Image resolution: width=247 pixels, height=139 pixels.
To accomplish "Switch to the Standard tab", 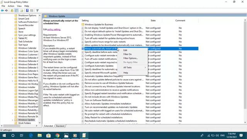I will [x=60, y=126].
